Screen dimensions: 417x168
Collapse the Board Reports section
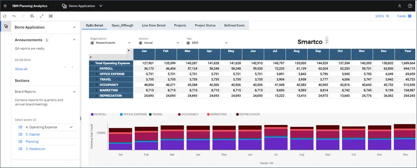74,91
